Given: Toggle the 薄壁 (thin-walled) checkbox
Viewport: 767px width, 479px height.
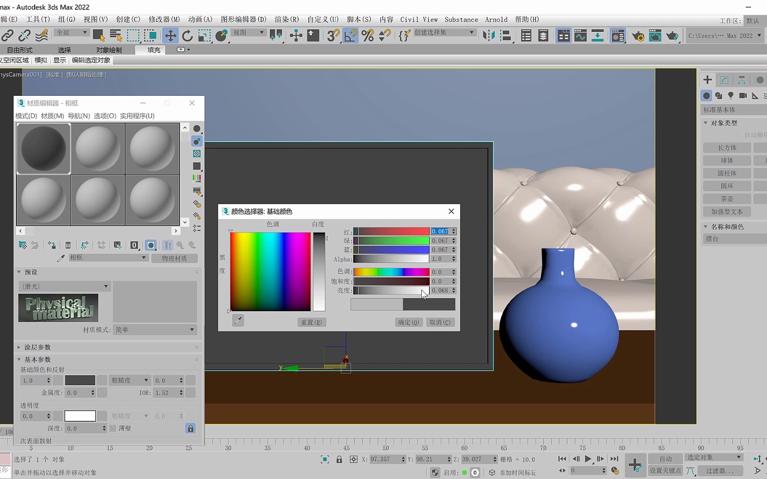Looking at the screenshot, I should [113, 428].
